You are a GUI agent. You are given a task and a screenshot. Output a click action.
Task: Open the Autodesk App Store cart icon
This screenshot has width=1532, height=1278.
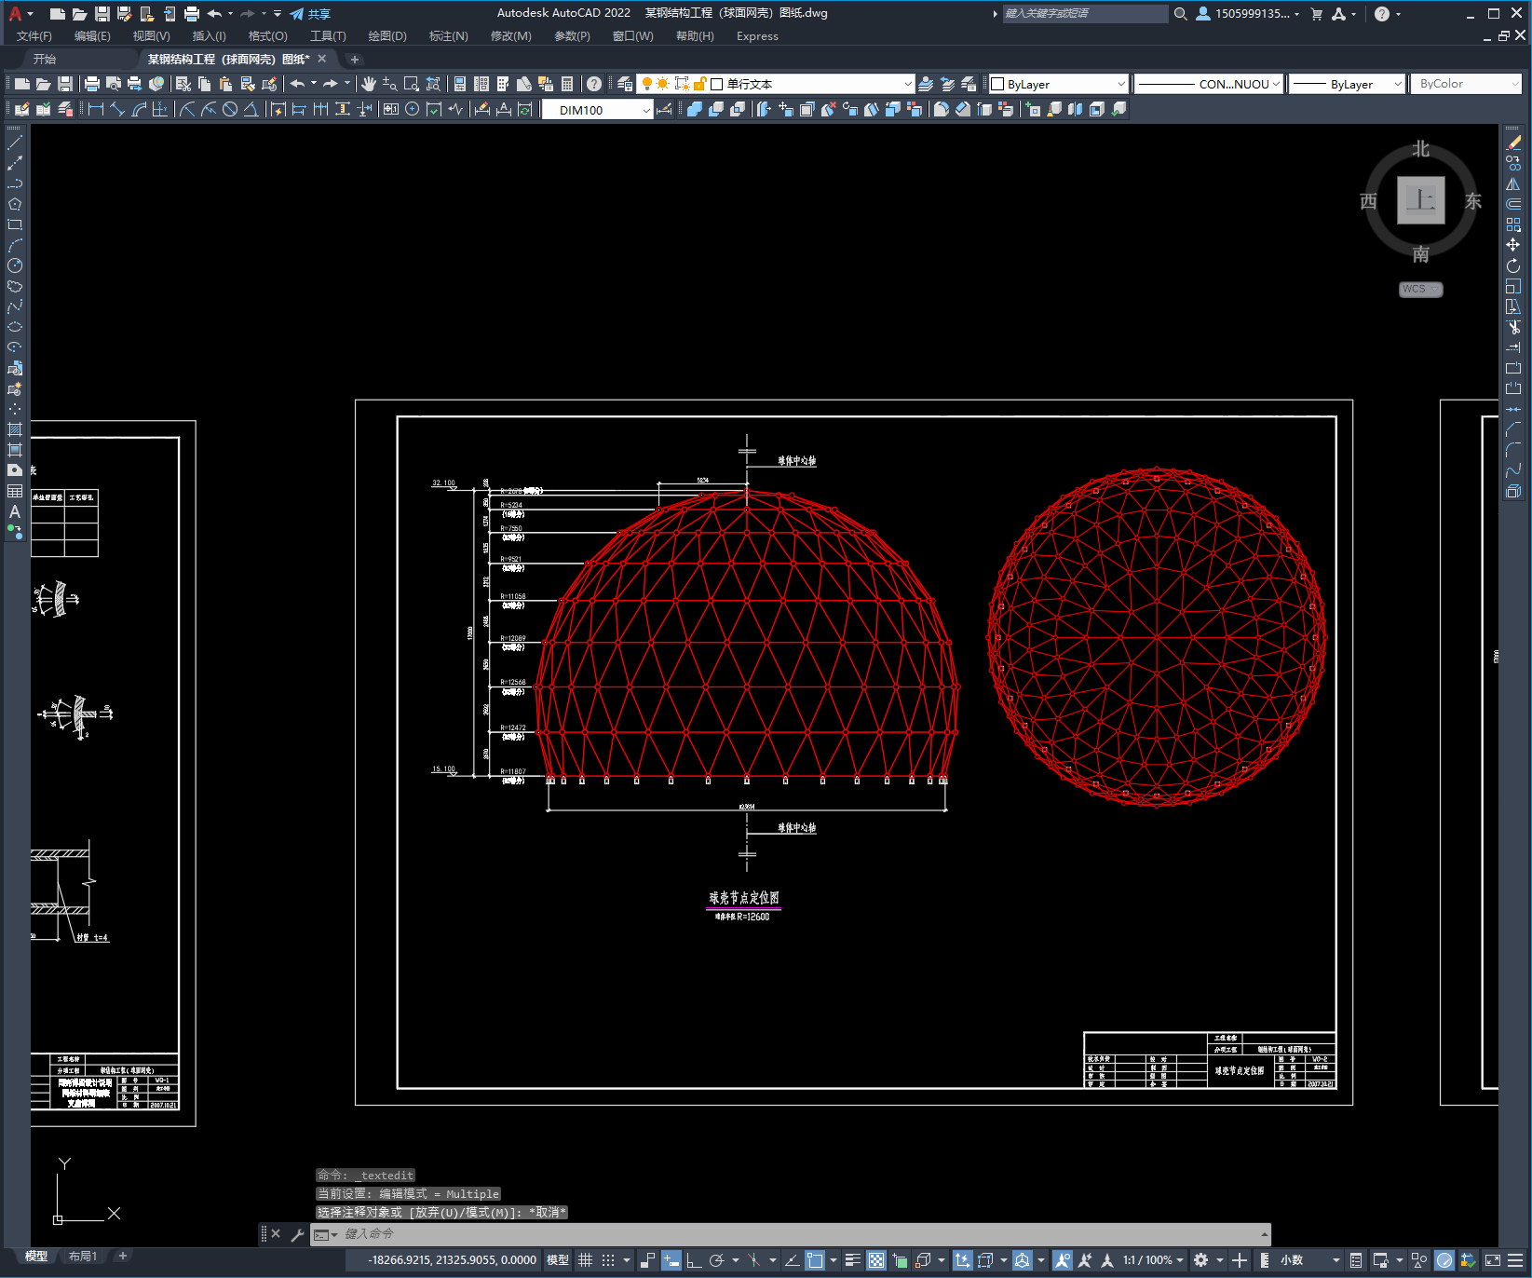click(1317, 14)
